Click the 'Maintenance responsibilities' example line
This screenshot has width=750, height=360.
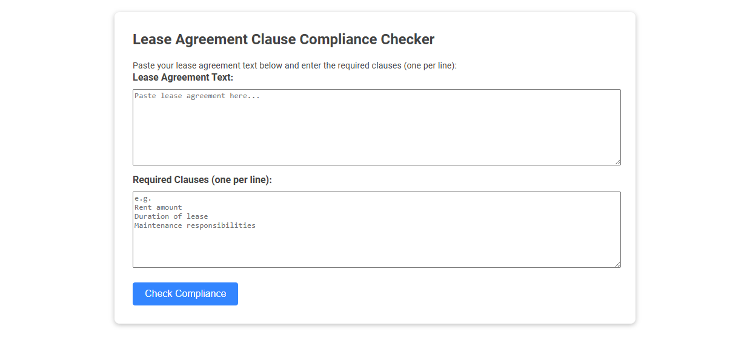[194, 225]
